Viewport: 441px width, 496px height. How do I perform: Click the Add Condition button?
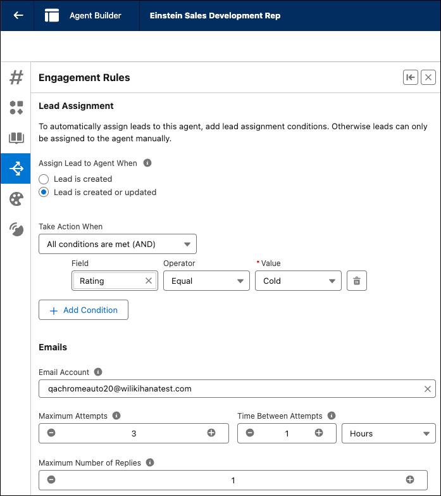click(x=84, y=310)
